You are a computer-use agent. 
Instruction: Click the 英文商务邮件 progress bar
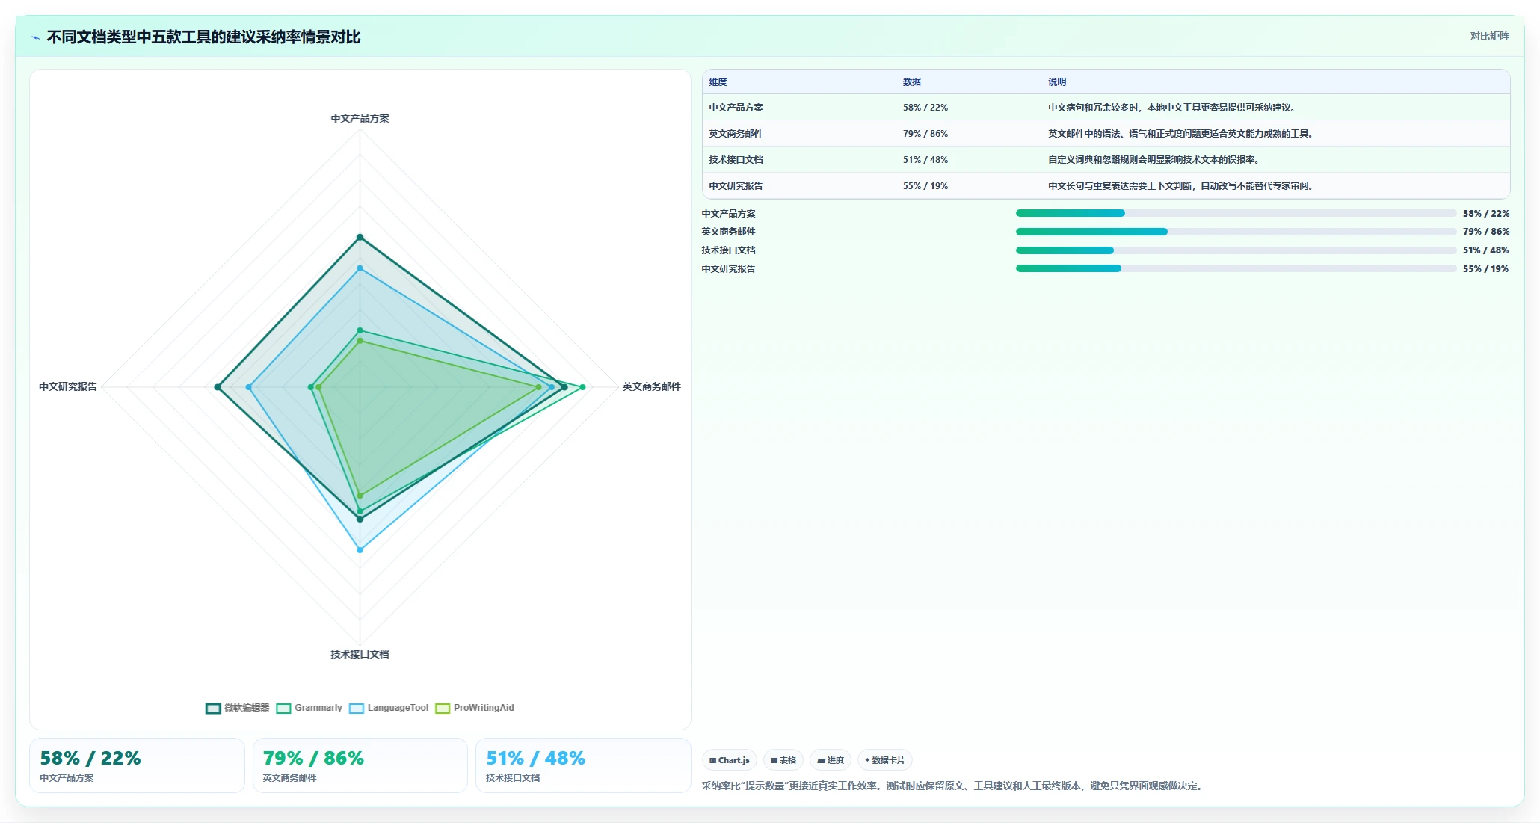point(1236,232)
